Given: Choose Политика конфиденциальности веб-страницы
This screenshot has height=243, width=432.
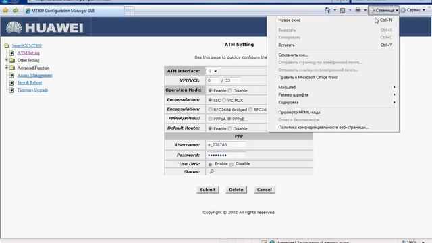Looking at the screenshot, I should tap(333, 128).
